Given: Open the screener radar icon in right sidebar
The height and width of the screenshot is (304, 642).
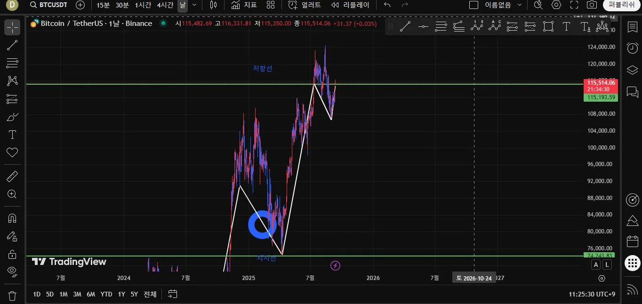Looking at the screenshot, I should 632,200.
